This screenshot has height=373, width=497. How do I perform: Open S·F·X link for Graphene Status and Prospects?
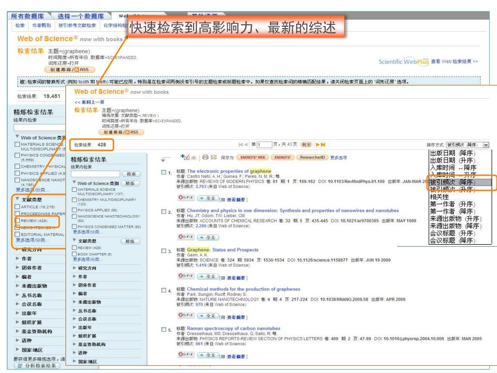186,276
